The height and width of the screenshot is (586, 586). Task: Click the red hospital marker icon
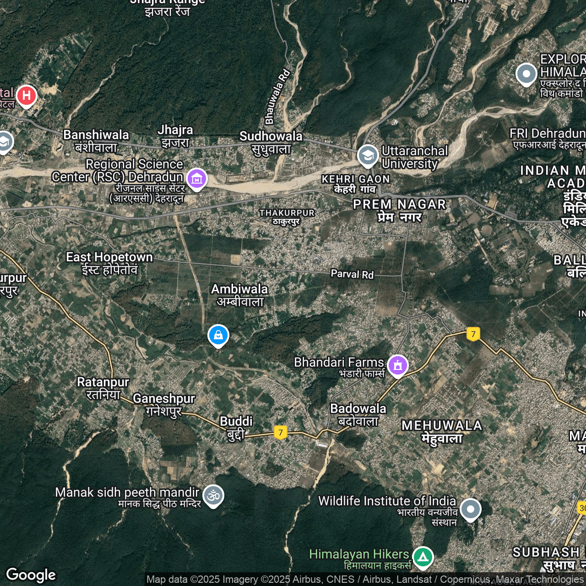pyautogui.click(x=27, y=96)
